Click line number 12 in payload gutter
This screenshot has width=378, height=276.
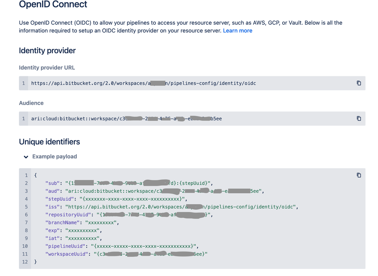click(x=25, y=262)
